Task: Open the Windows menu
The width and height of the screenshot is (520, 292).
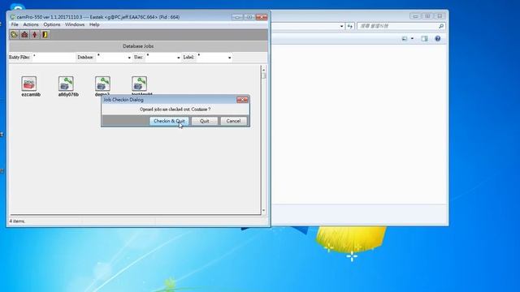Action: (75, 24)
